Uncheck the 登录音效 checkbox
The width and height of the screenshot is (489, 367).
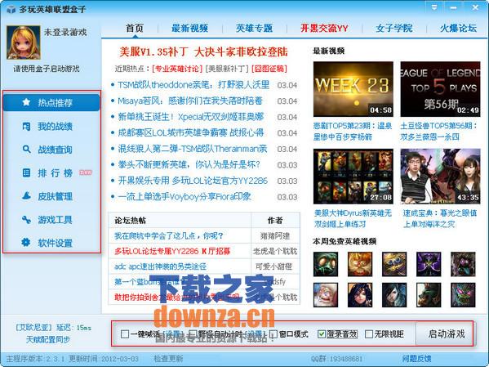(322, 334)
